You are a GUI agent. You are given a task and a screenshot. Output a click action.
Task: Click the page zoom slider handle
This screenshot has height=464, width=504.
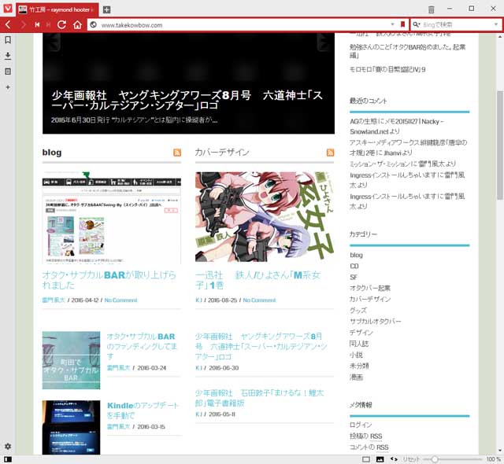point(435,459)
